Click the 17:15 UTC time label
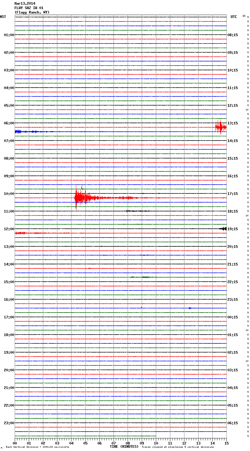Screen dimensions: 250x451 coord(233,194)
